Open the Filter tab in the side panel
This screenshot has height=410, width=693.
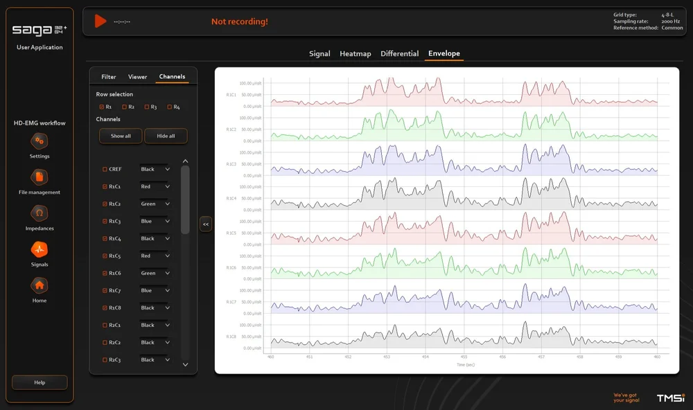tap(108, 77)
